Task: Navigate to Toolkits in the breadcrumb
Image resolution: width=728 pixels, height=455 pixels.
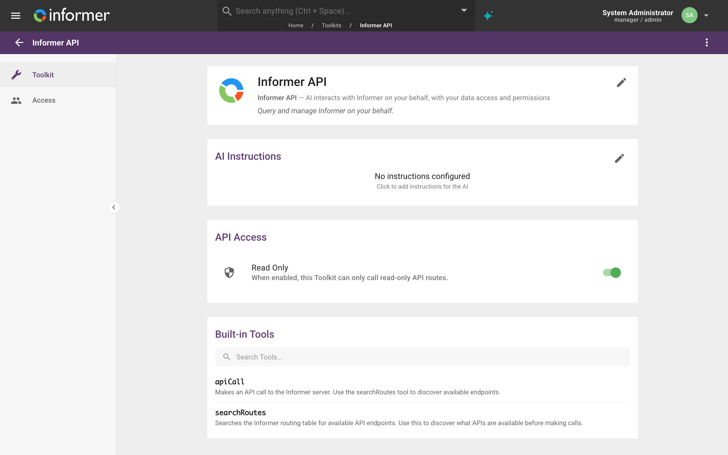Action: (x=331, y=25)
